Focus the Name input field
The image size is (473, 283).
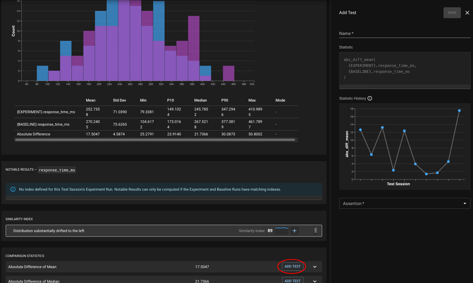coord(404,34)
